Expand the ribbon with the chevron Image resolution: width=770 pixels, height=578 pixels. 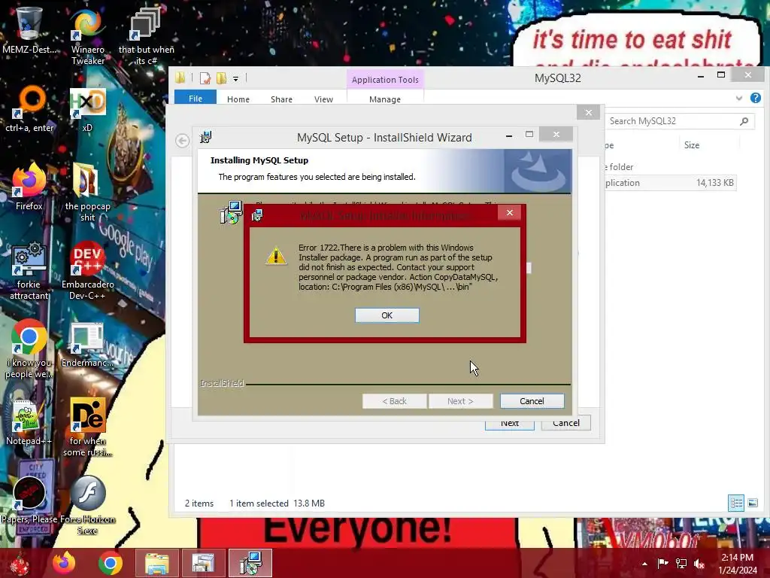pos(738,99)
